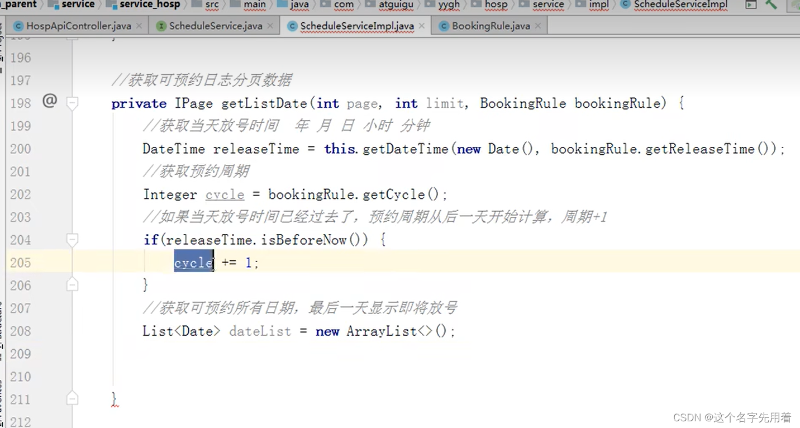Click the 'limit' parameter on line 198
The width and height of the screenshot is (800, 428).
(445, 103)
